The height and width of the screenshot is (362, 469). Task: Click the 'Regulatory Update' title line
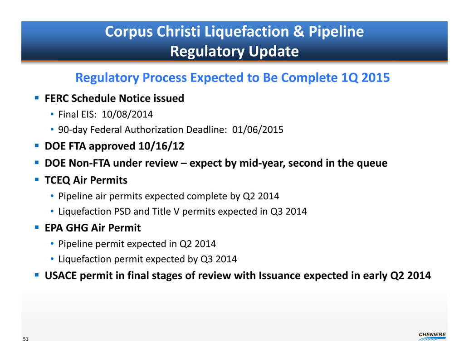click(234, 52)
